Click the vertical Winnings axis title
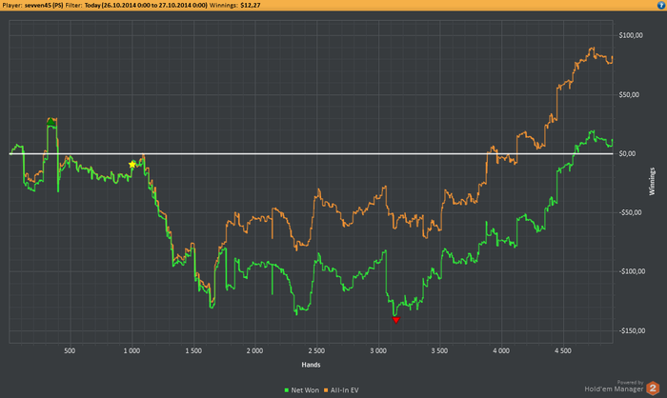667x398 pixels. (652, 181)
